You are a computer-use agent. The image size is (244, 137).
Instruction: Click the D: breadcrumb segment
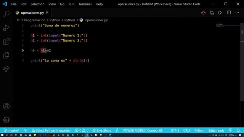coord(18,20)
